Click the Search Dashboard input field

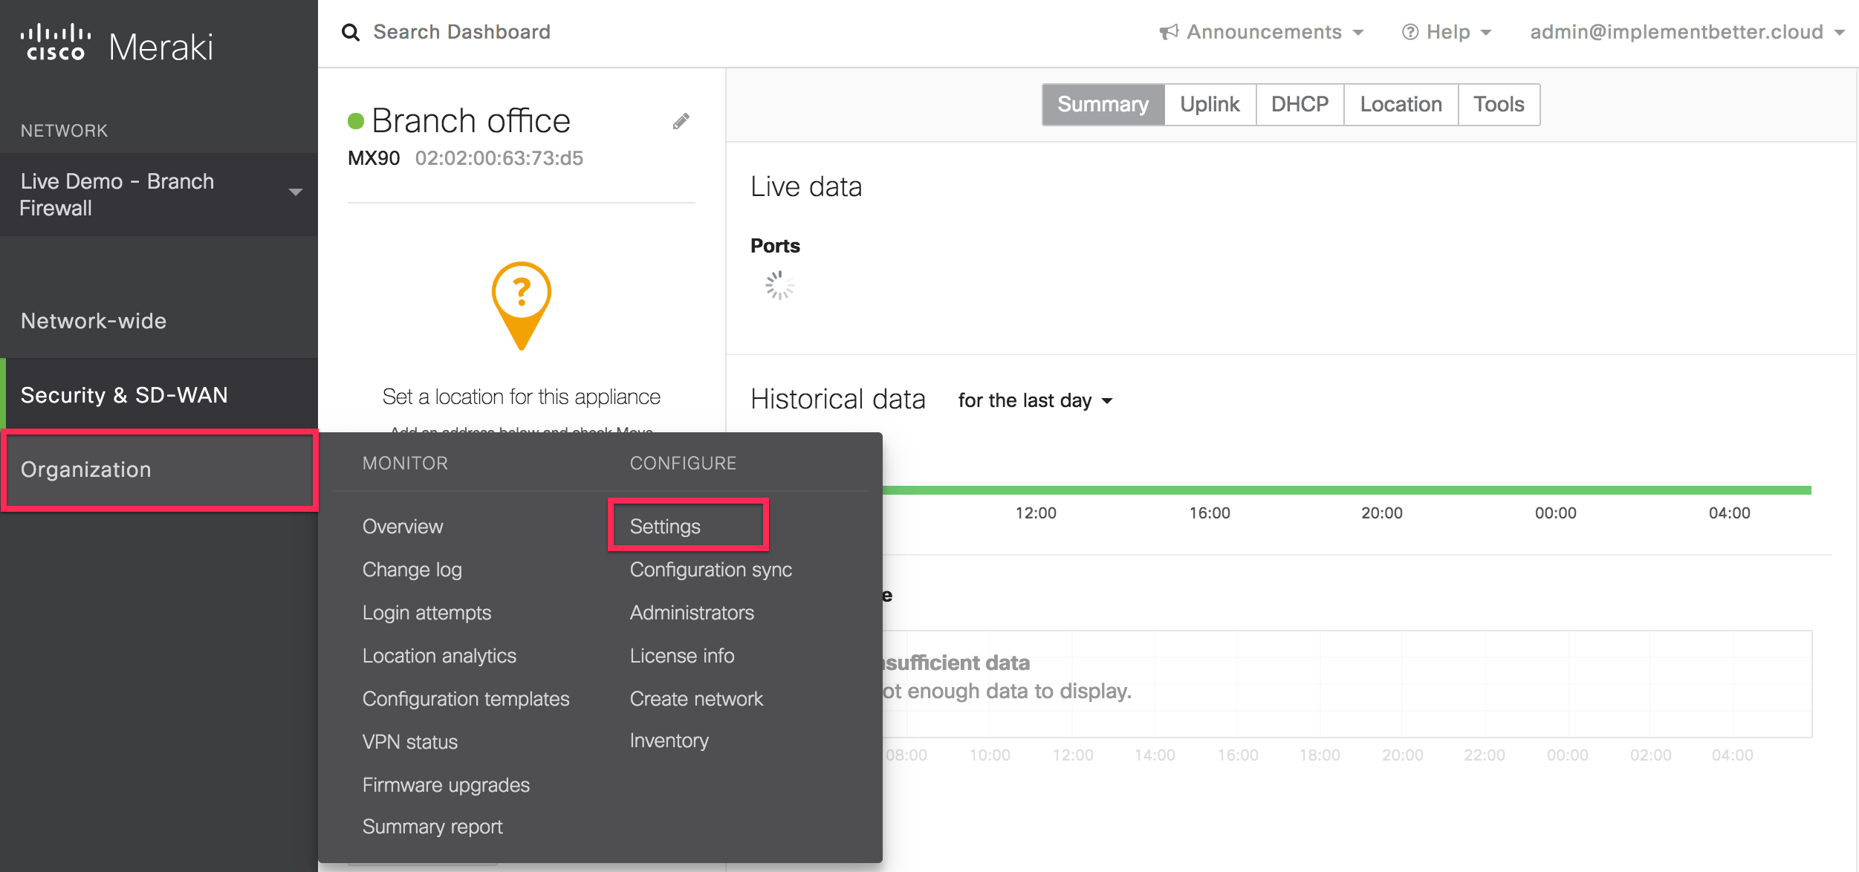[463, 31]
